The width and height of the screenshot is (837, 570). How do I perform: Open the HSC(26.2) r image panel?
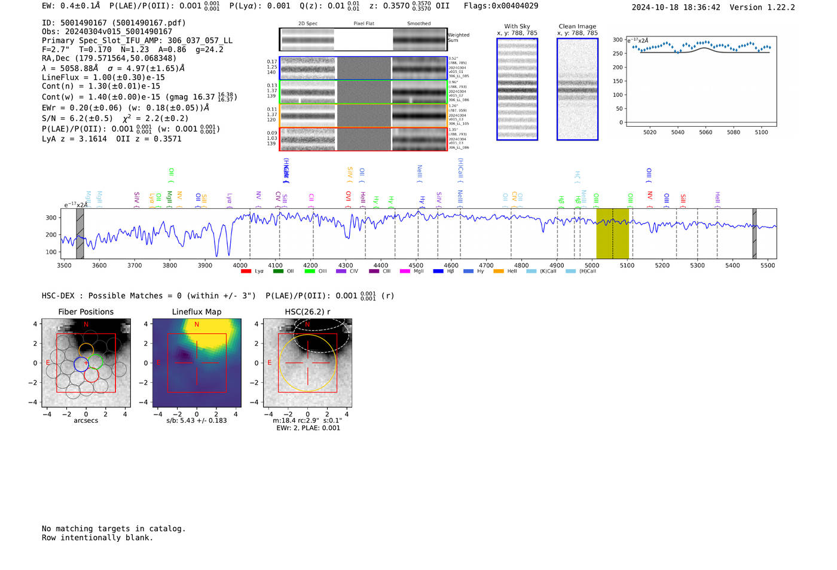click(x=307, y=363)
